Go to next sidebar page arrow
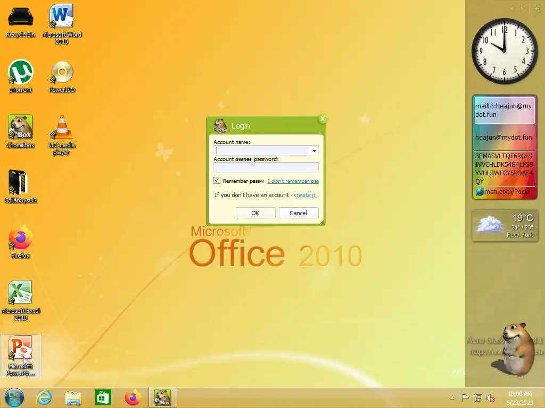The image size is (545, 408). (x=522, y=8)
